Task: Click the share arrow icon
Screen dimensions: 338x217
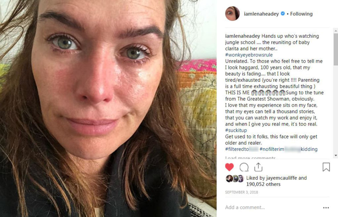Action: [x=258, y=167]
